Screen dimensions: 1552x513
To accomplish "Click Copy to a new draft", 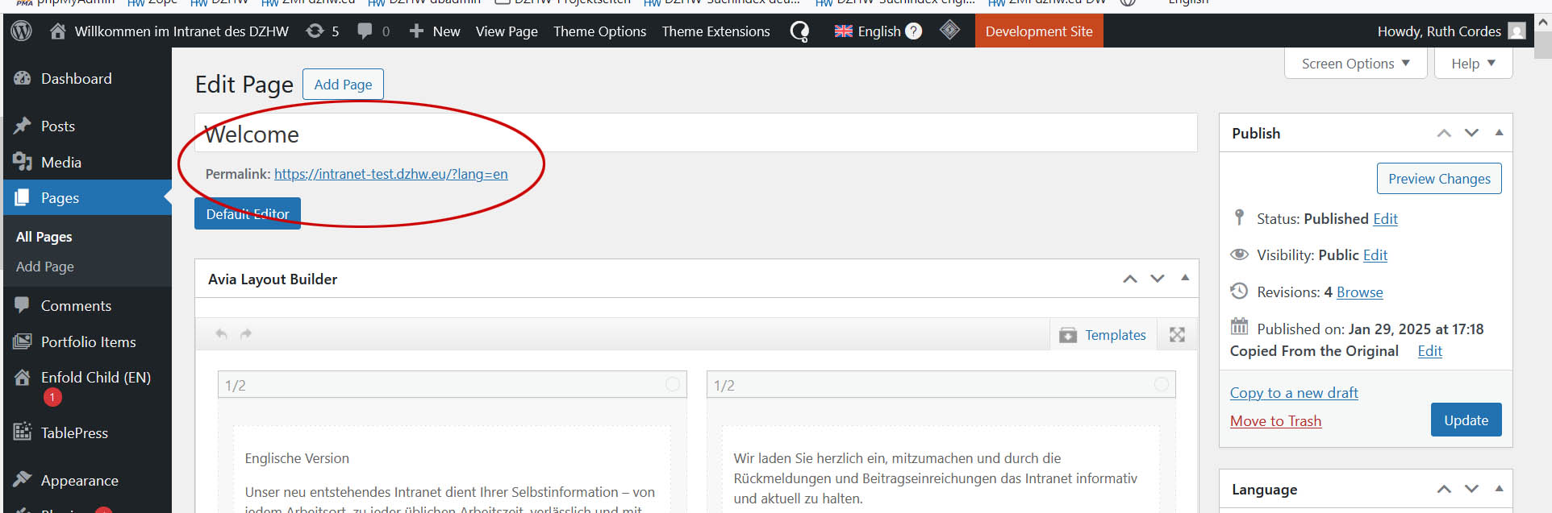I will click(x=1294, y=393).
